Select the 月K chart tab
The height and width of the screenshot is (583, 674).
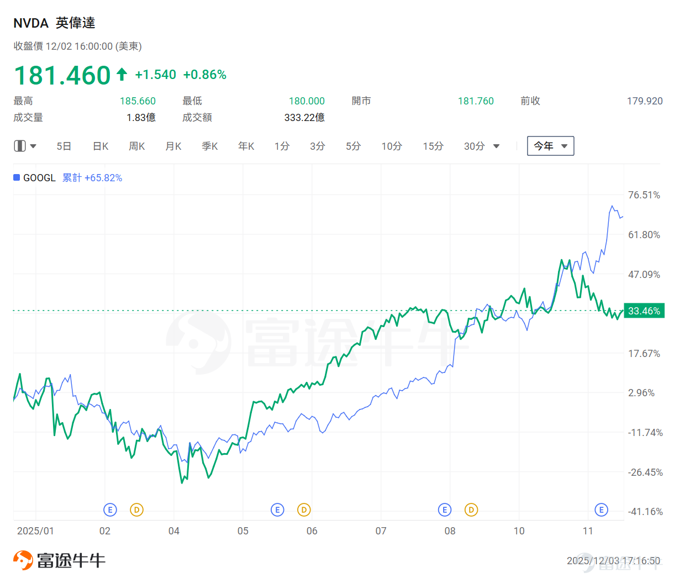coord(173,146)
